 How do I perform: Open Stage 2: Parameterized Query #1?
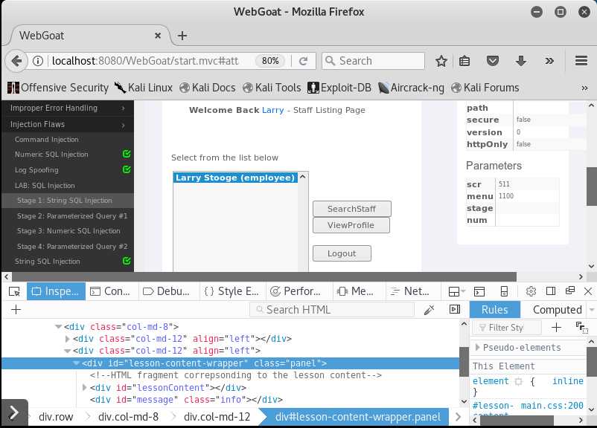72,216
